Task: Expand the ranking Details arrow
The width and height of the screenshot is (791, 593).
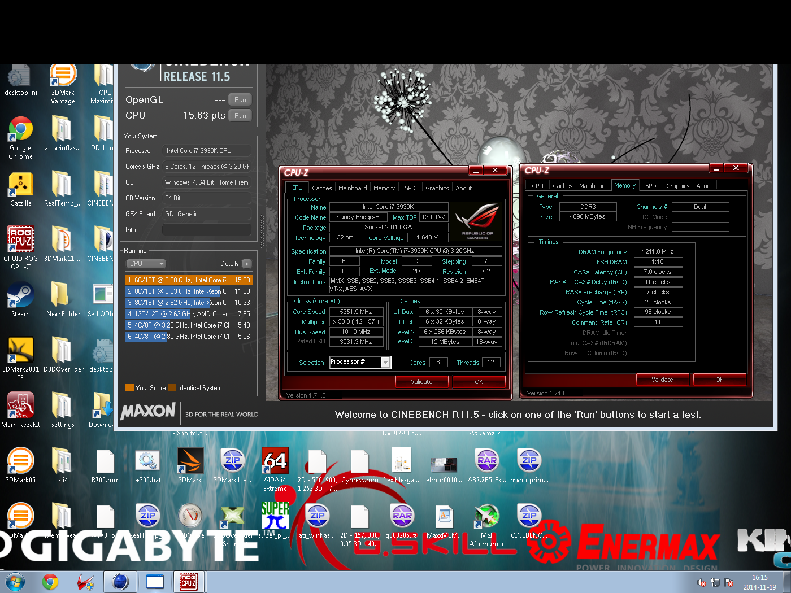Action: pyautogui.click(x=246, y=264)
